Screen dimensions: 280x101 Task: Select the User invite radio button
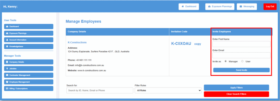pos(242,61)
